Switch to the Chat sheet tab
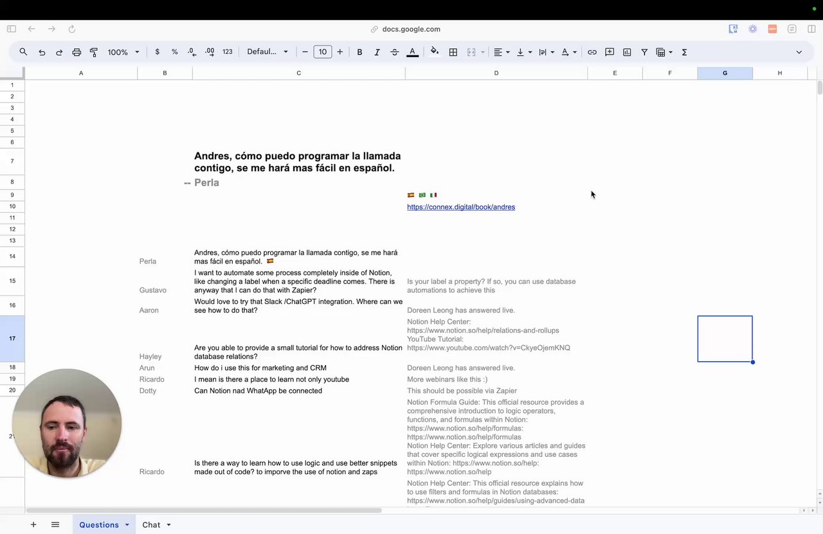The image size is (823, 534). pyautogui.click(x=151, y=525)
